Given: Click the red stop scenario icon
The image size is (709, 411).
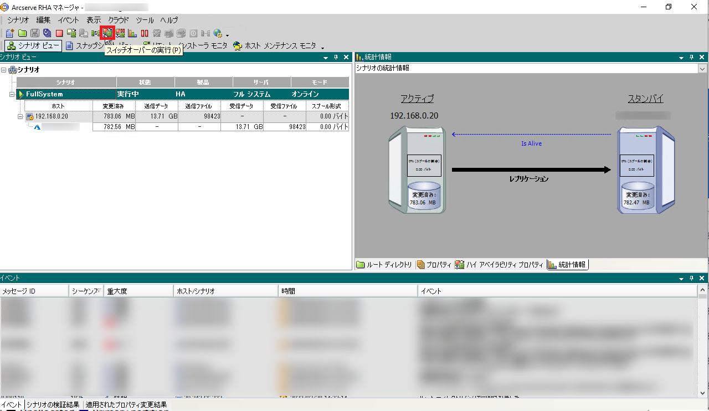Looking at the screenshot, I should (x=59, y=33).
